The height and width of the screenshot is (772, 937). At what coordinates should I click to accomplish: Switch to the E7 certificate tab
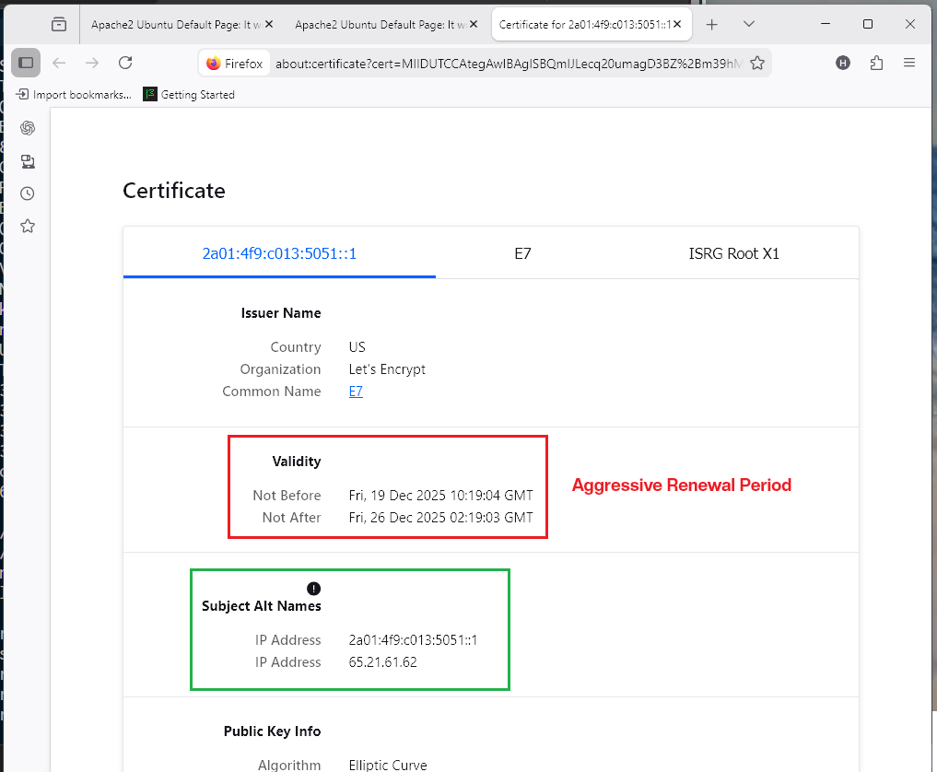pyautogui.click(x=522, y=253)
